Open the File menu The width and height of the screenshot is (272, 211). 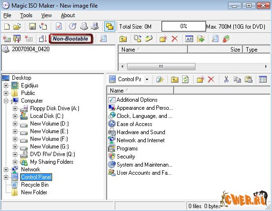[7, 15]
